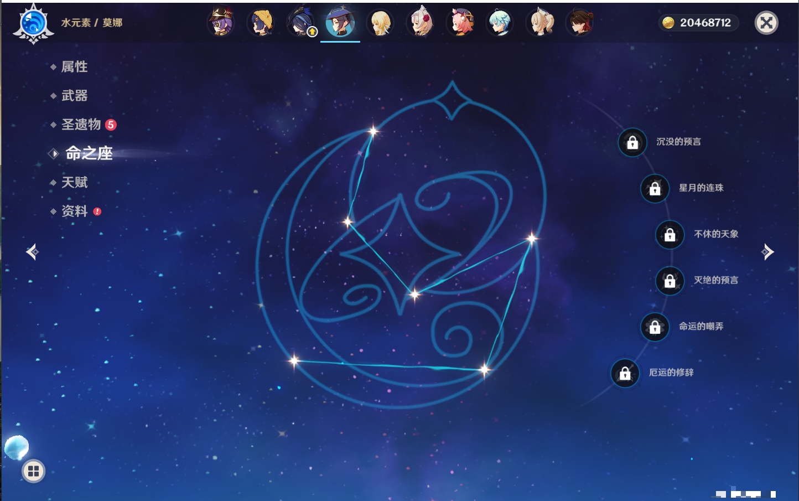Image resolution: width=799 pixels, height=501 pixels.
Task: Select the 命之座 constellation tab
Action: coord(89,153)
